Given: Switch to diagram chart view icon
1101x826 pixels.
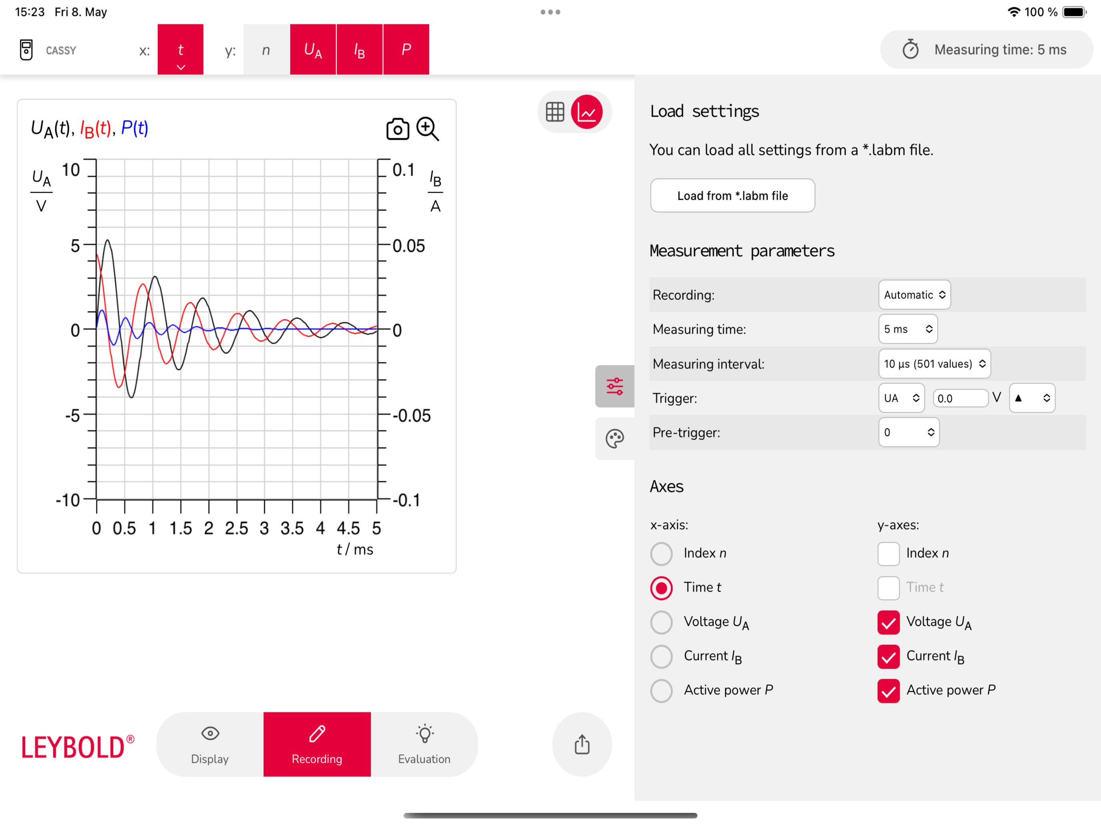Looking at the screenshot, I should pyautogui.click(x=587, y=112).
